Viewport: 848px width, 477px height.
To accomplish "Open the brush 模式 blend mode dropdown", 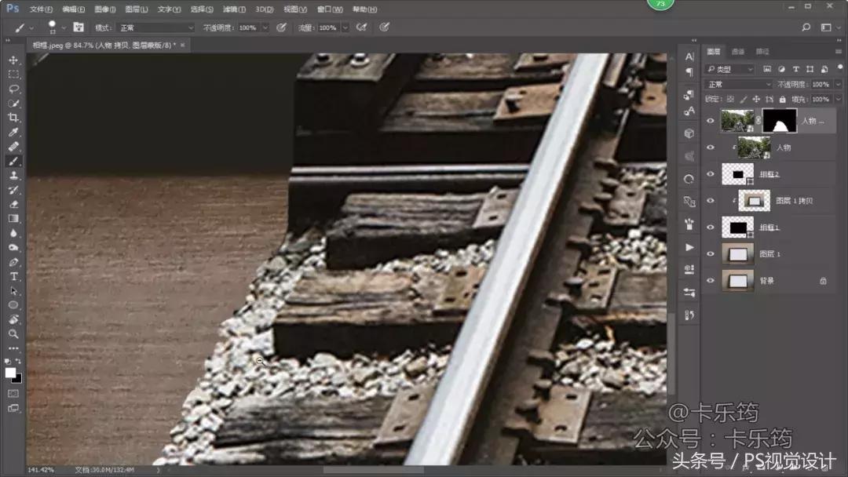I will [x=155, y=27].
